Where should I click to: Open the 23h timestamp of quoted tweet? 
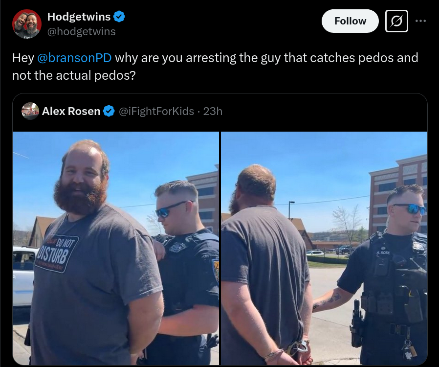click(213, 111)
